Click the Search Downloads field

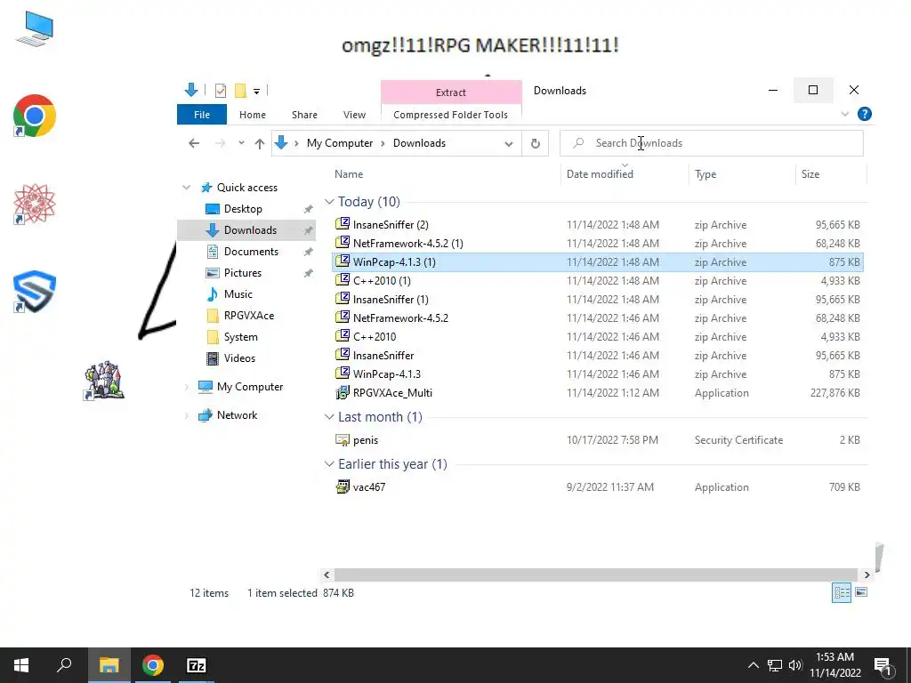click(711, 143)
